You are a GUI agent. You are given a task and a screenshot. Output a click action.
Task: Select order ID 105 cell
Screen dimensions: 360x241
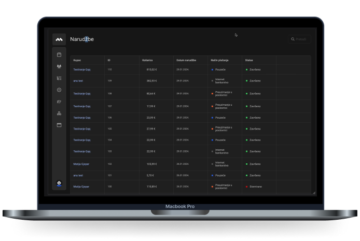tap(109, 129)
